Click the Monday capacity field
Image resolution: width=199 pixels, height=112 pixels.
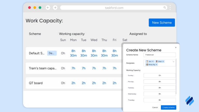160,81
